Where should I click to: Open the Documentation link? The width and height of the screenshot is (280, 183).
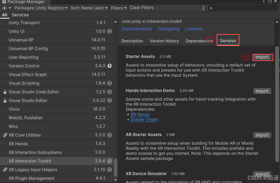(137, 29)
